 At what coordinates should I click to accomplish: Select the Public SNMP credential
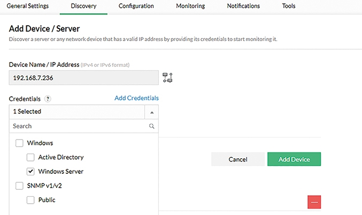(x=30, y=200)
